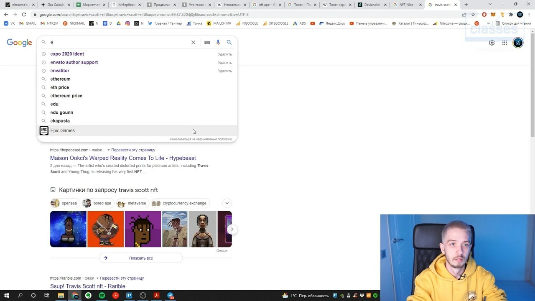This screenshot has height=301, width=535.
Task: Open new browser tab with plus
Action: 466,5
